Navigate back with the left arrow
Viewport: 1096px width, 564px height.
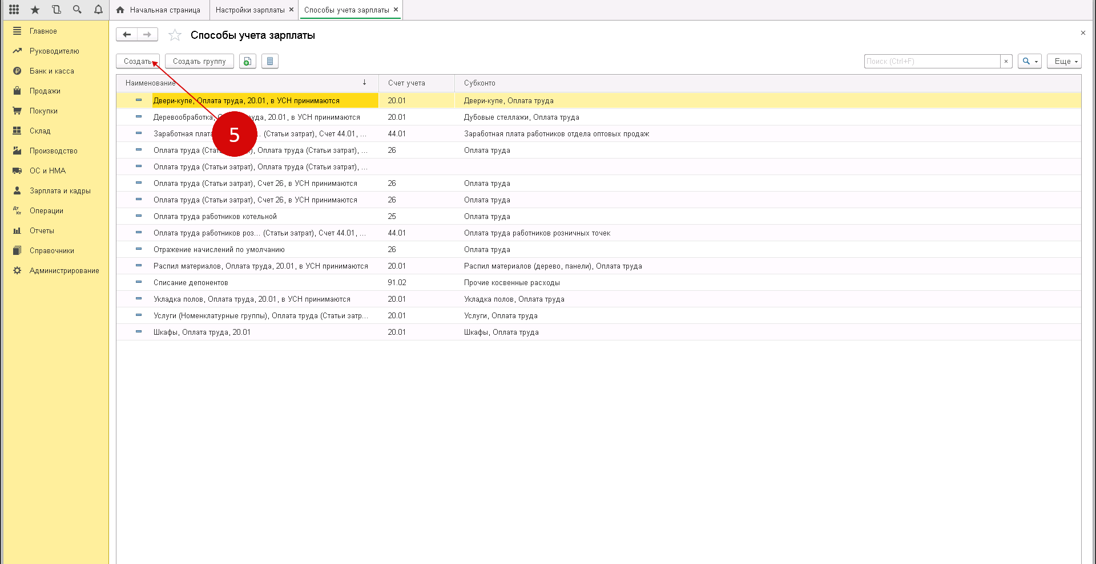[x=127, y=35]
